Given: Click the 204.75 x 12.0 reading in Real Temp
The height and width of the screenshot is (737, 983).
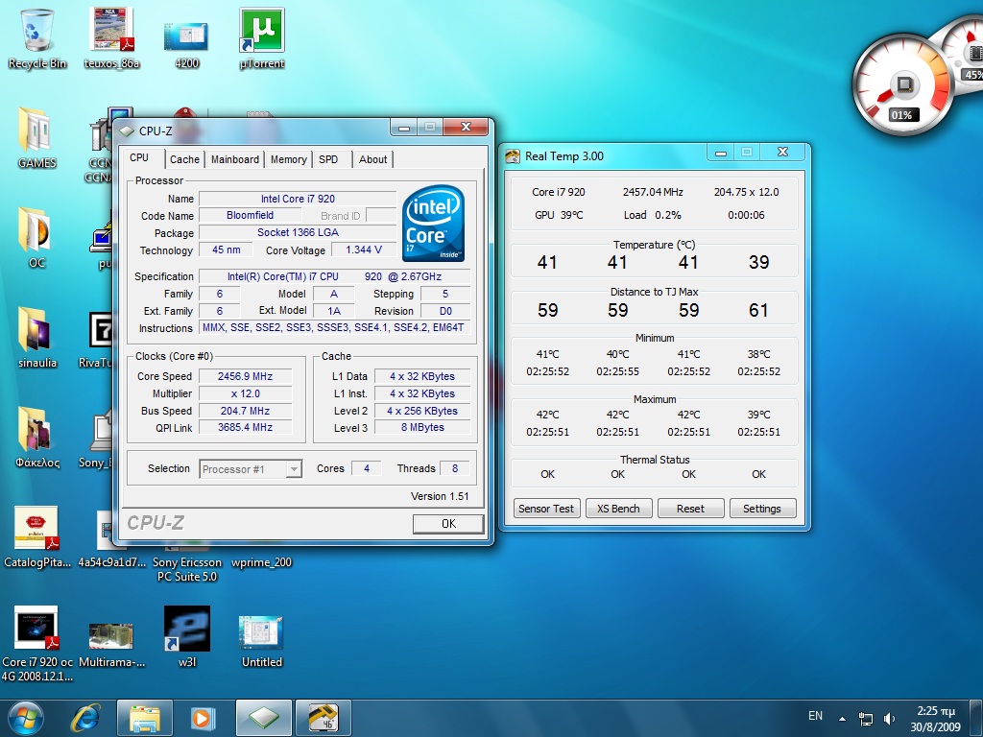Looking at the screenshot, I should point(746,192).
